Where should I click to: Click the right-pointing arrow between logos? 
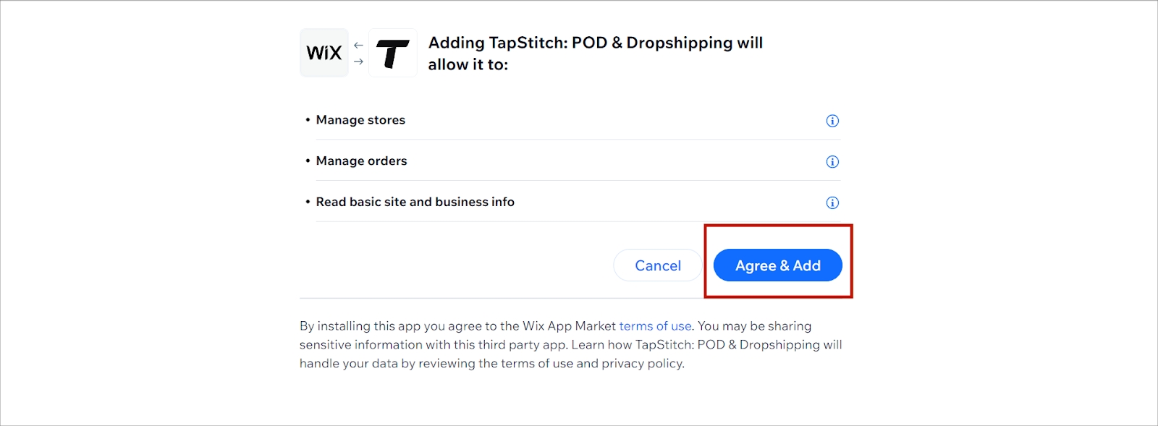(358, 61)
